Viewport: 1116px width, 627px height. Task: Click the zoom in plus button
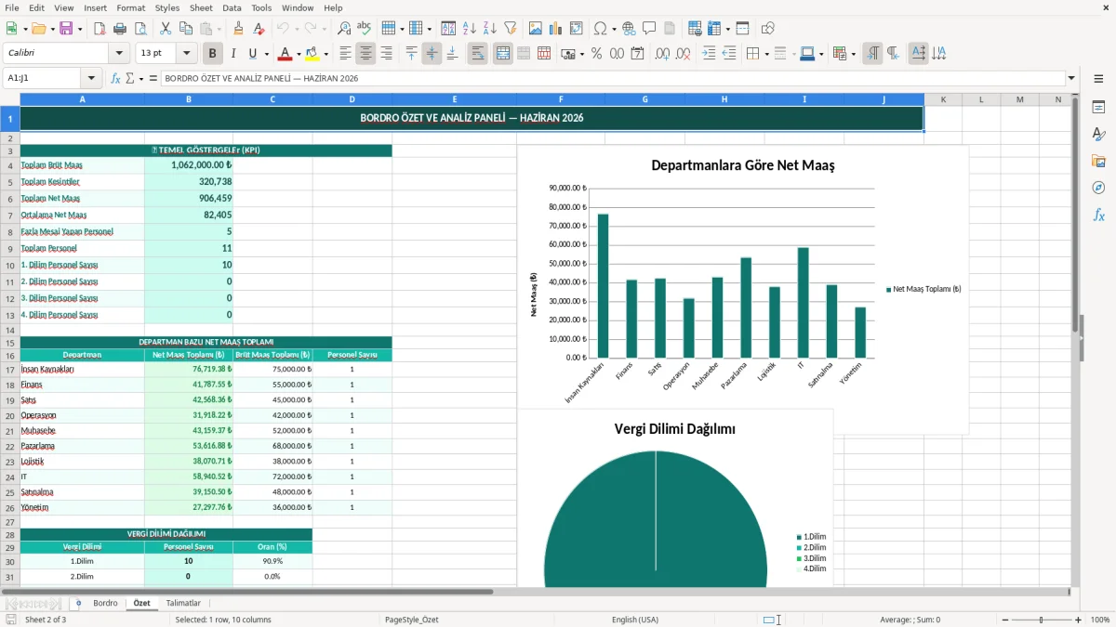point(1078,620)
